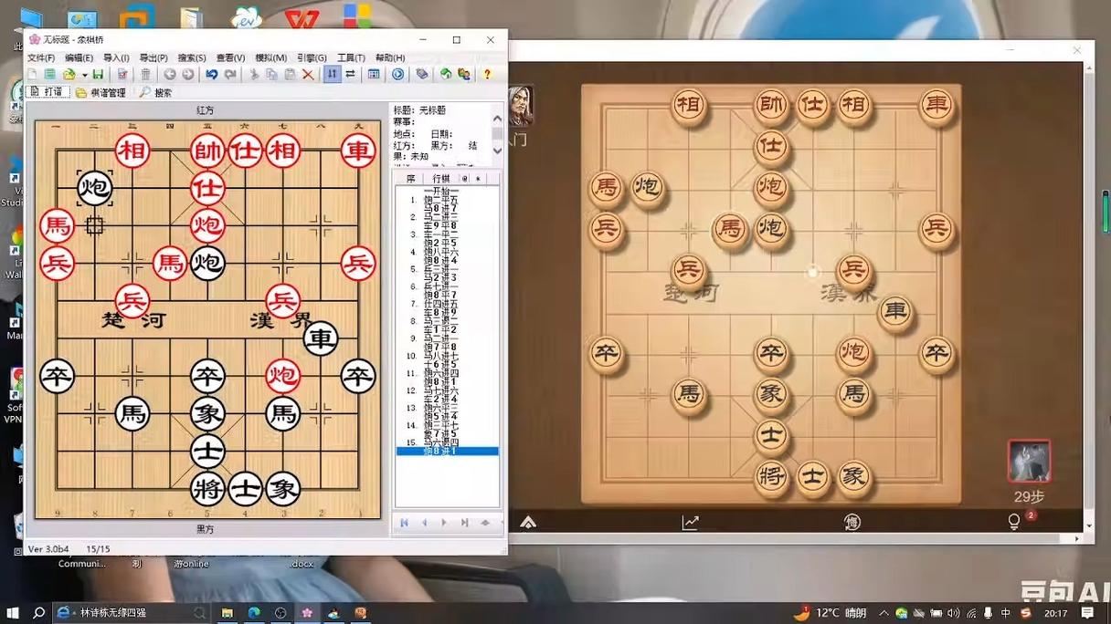Click the green save disk icon
This screenshot has height=624, width=1111.
pos(98,74)
